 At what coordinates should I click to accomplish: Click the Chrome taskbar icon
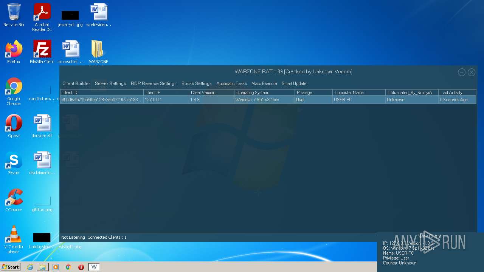pos(68,267)
